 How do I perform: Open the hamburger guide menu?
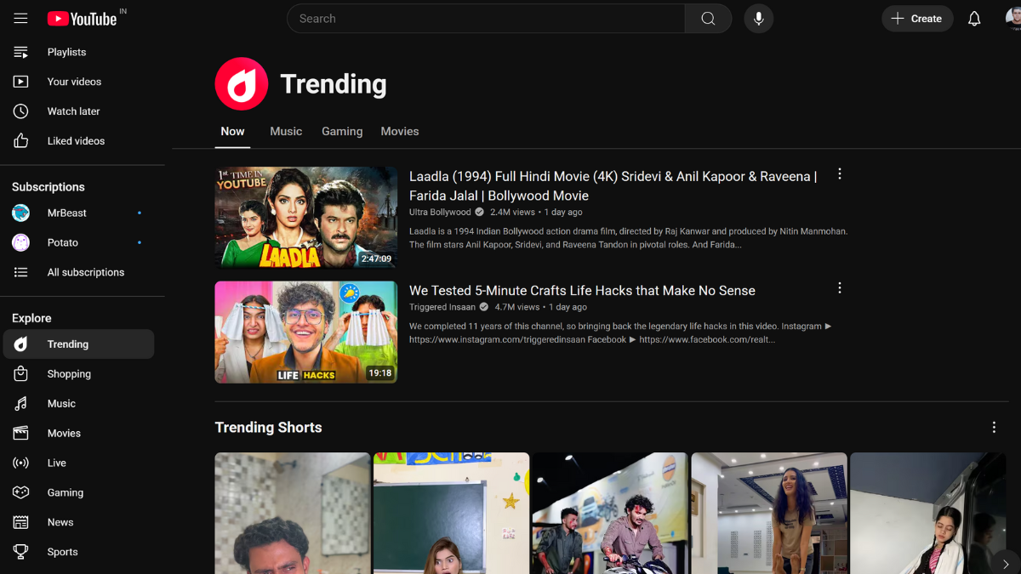point(20,19)
